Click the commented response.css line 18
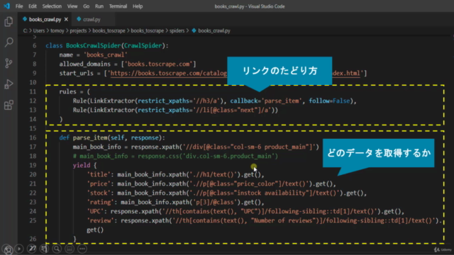 175,156
